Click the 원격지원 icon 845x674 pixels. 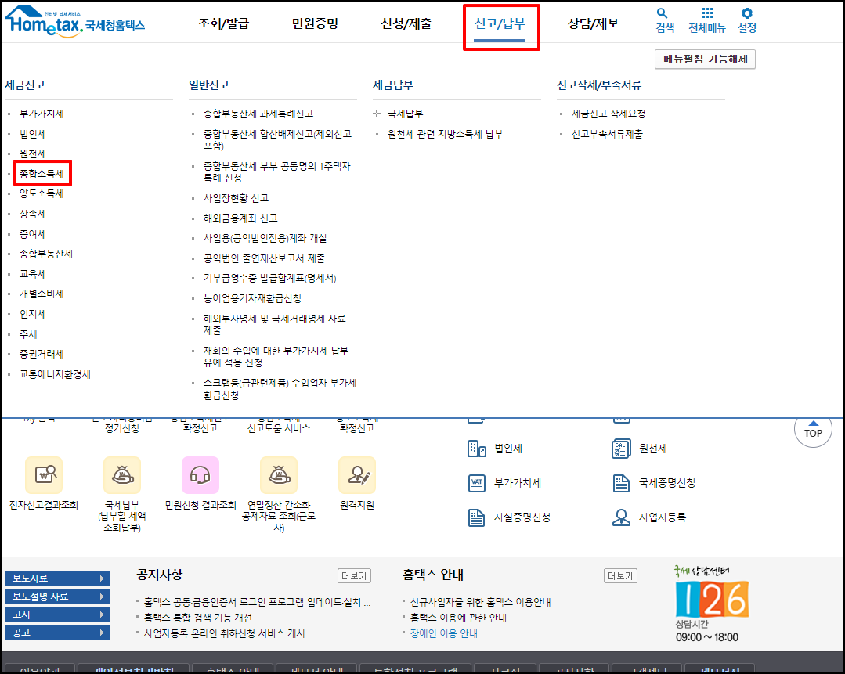click(357, 474)
